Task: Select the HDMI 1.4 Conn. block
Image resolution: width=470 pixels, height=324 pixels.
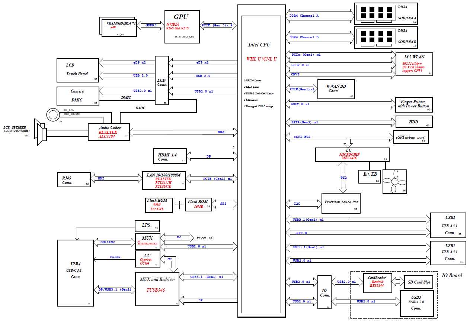Action: tap(170, 156)
